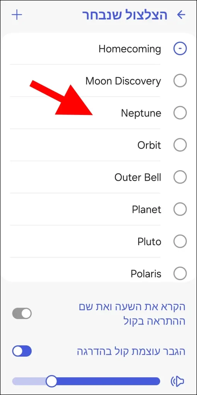Click the Neptune ringtone label
The width and height of the screenshot is (197, 395).
tap(141, 113)
